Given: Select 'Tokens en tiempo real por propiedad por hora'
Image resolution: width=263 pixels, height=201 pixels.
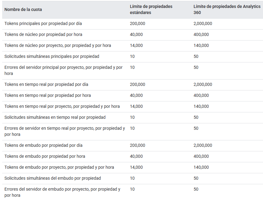Looking at the screenshot, I should click(47, 95).
